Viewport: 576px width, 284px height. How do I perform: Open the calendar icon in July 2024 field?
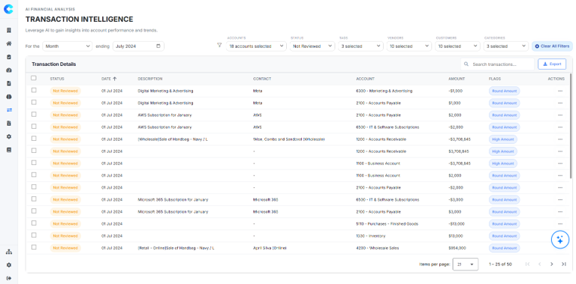click(x=158, y=46)
